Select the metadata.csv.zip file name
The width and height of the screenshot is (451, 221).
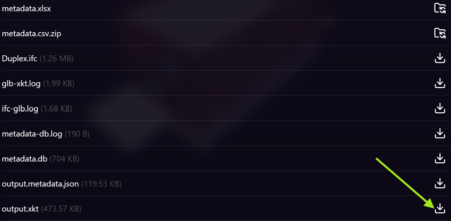pyautogui.click(x=31, y=34)
